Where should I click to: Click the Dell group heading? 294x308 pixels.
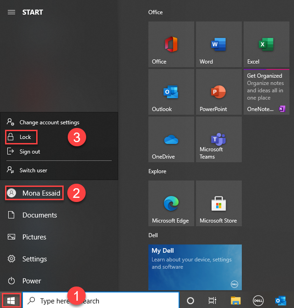tap(153, 235)
